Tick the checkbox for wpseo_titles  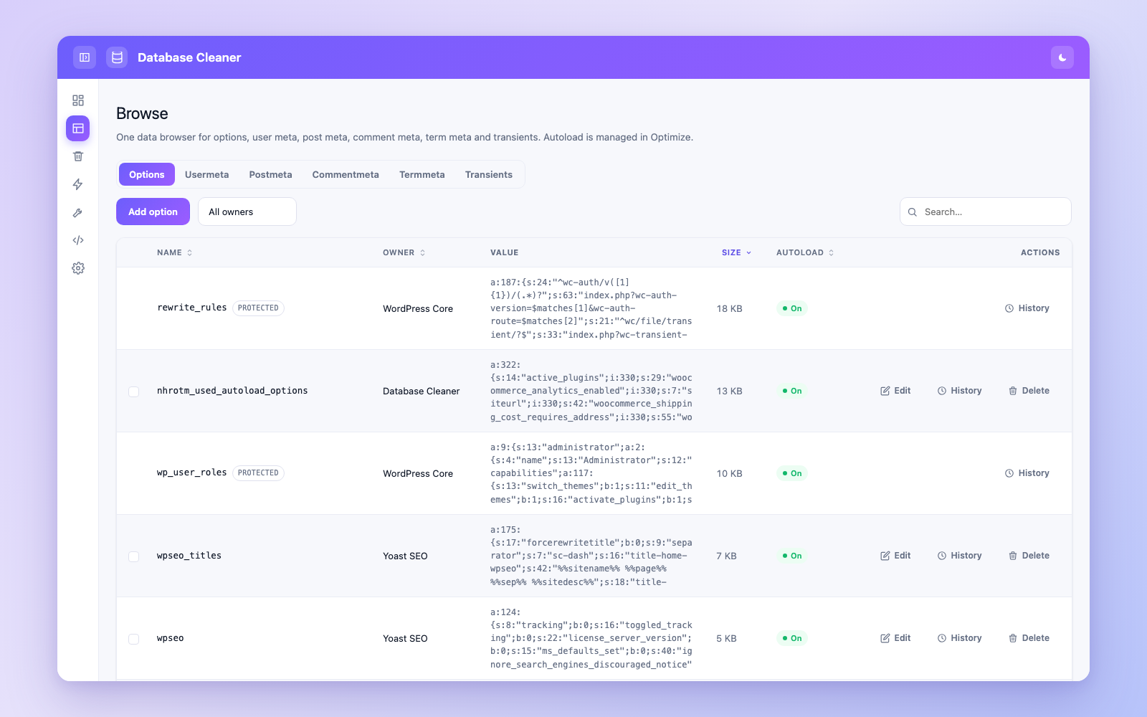tap(134, 556)
